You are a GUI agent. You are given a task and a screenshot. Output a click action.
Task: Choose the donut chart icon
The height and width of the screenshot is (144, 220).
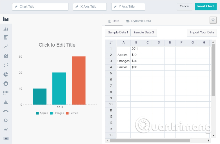click(x=6, y=83)
